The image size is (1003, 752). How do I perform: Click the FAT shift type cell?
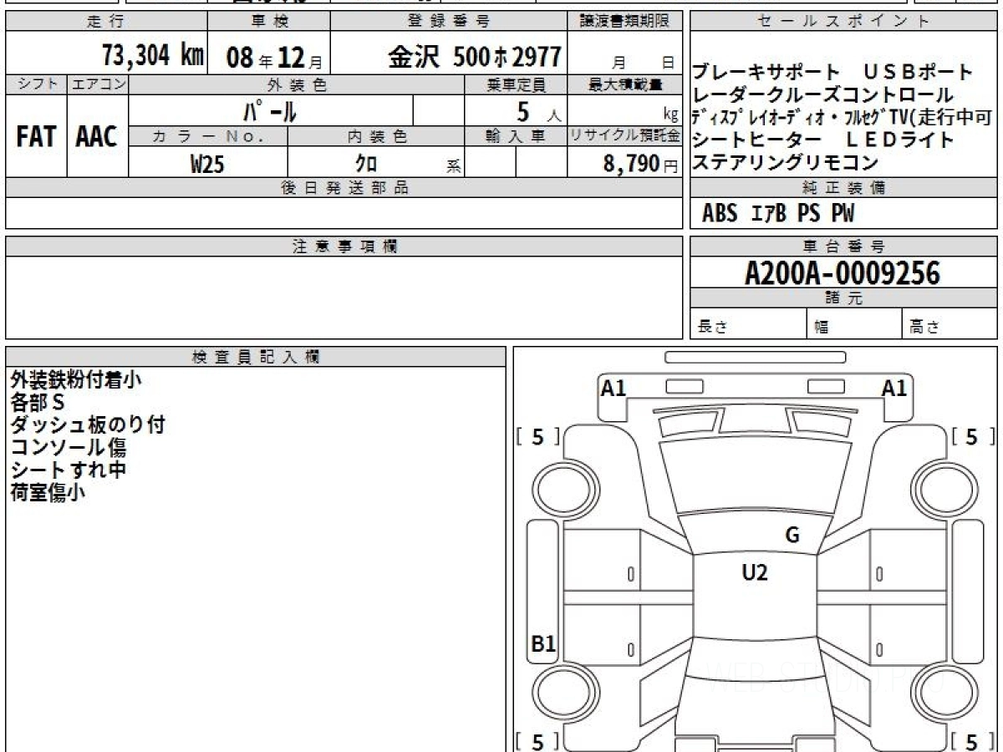point(36,137)
